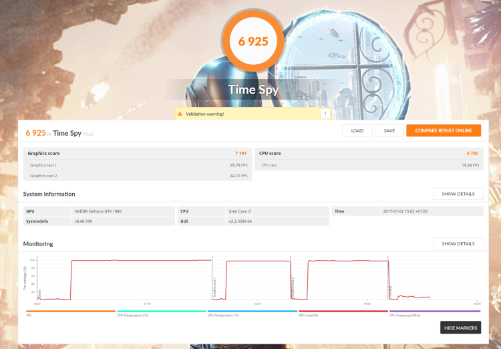Click the Intel Core i7 value
Image resolution: width=501 pixels, height=349 pixels.
click(x=240, y=211)
